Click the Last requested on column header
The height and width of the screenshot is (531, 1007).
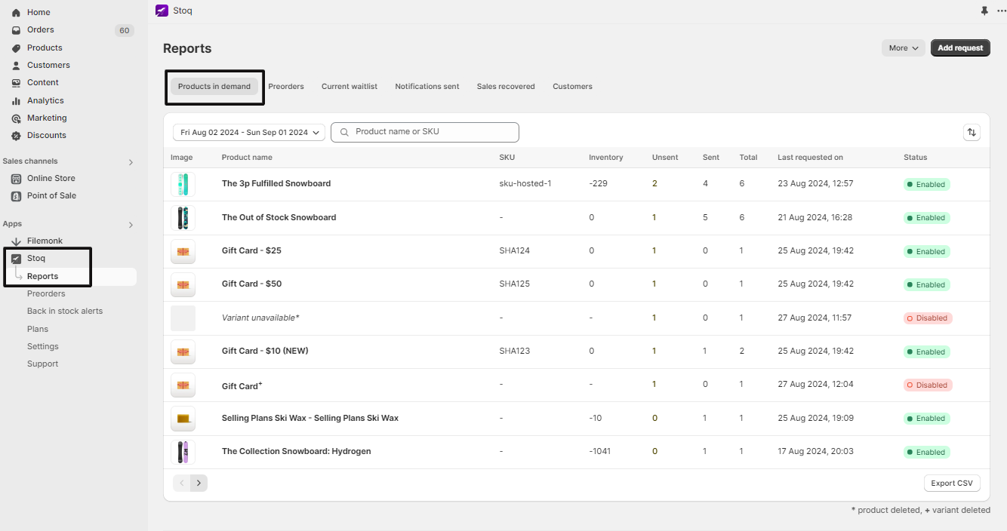coord(810,158)
